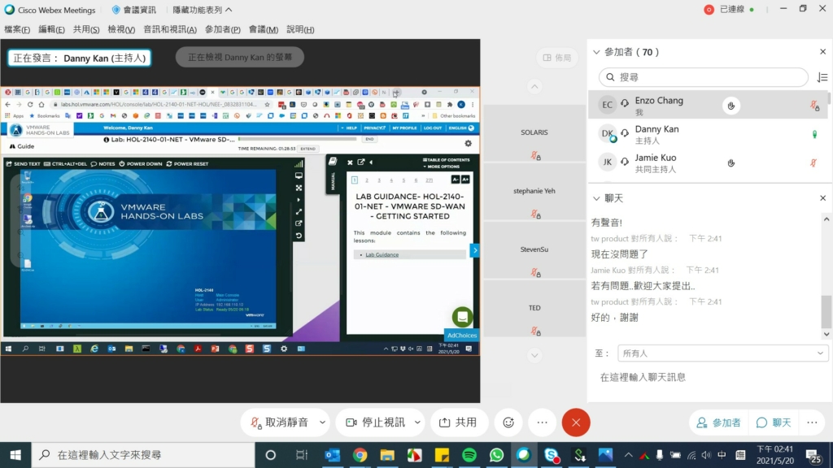Show previous video thumbnails with up arrow
Image resolution: width=833 pixels, height=468 pixels.
534,86
